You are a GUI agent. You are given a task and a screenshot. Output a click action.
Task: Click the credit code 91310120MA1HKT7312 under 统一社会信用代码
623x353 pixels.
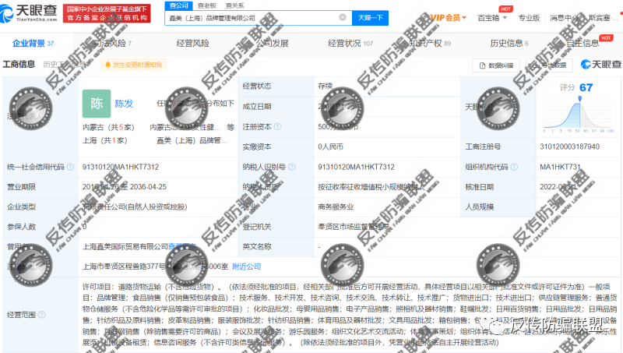(121, 167)
